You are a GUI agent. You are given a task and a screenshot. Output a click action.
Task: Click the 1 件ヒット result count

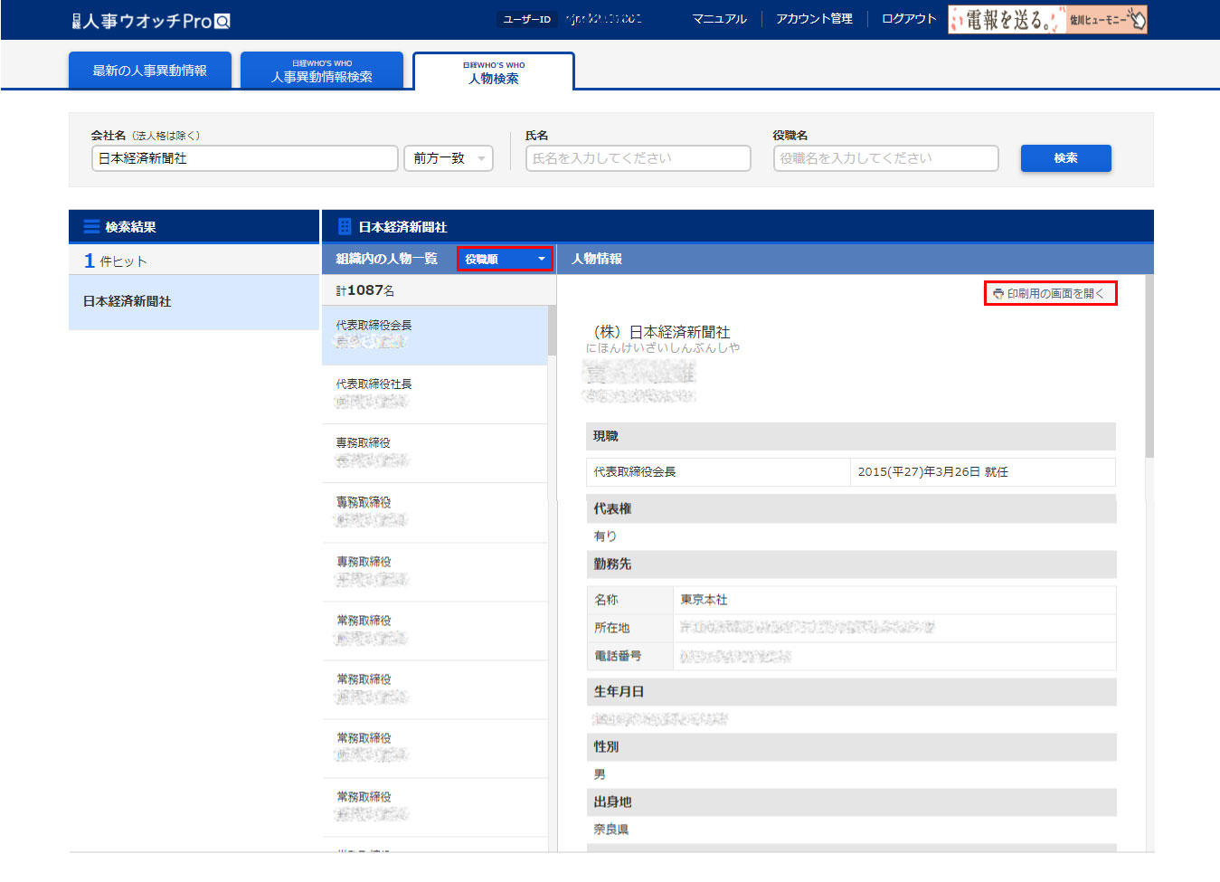tap(115, 261)
